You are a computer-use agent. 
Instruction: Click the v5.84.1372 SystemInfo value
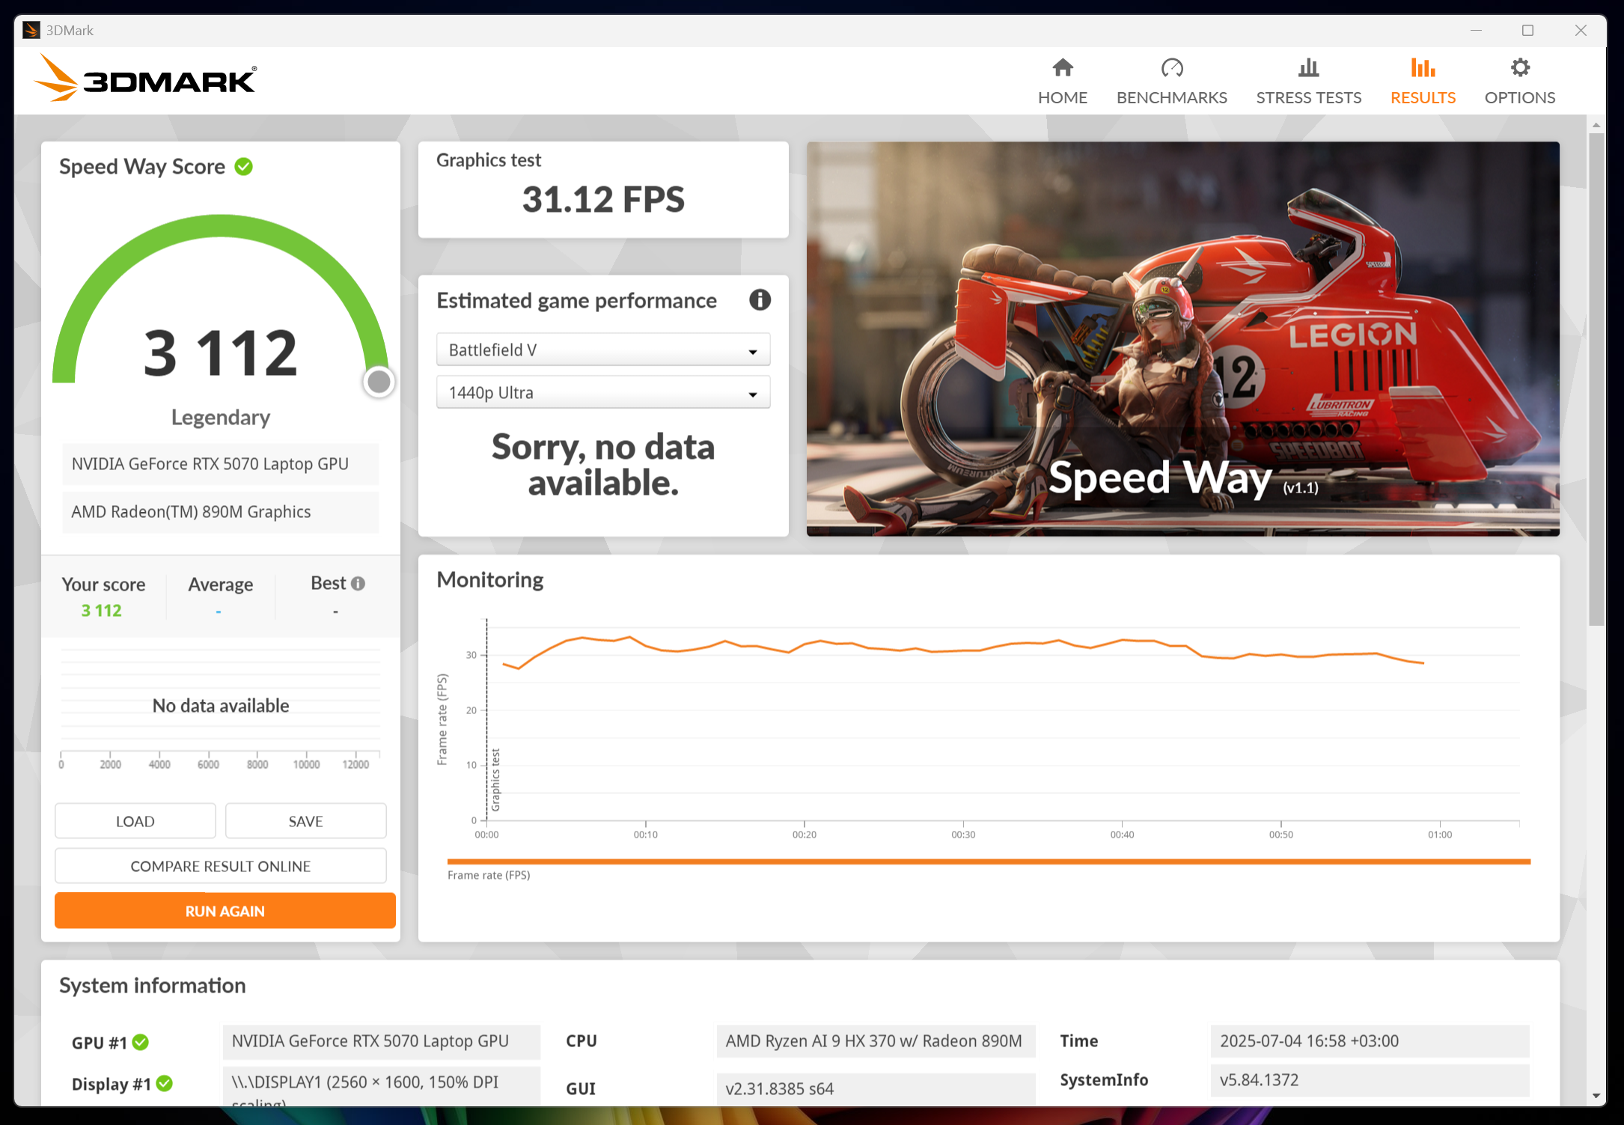pyautogui.click(x=1370, y=1080)
